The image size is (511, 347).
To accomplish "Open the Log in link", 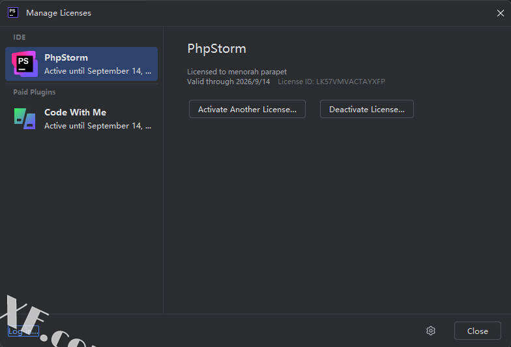I will [23, 331].
